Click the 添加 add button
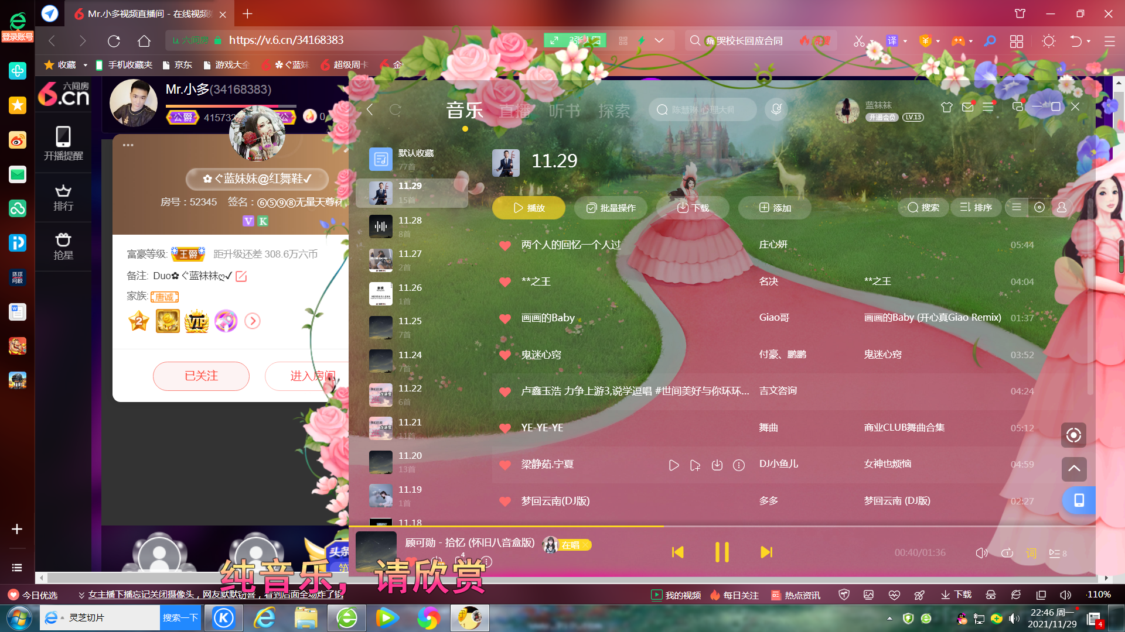Screen dimensions: 1125x632 click(x=775, y=208)
